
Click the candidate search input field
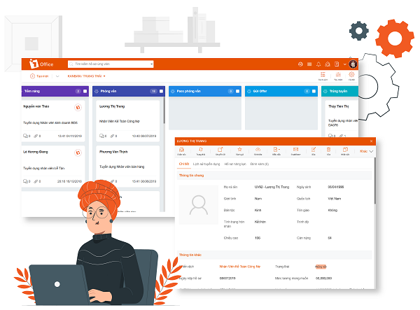111,64
